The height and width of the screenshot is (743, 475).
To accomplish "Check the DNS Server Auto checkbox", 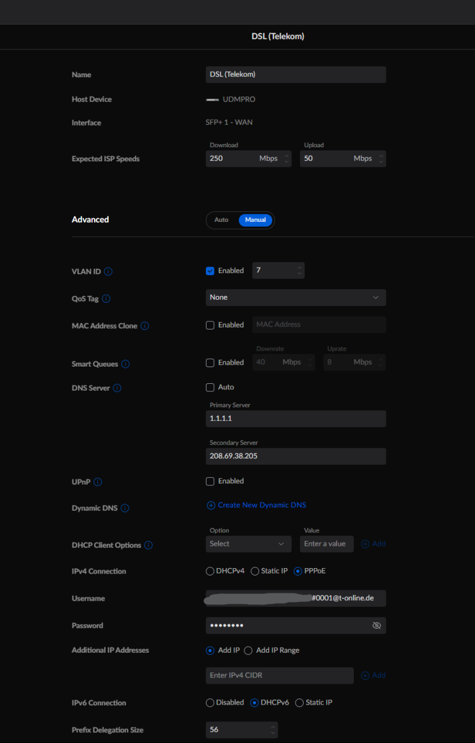I will pos(210,388).
